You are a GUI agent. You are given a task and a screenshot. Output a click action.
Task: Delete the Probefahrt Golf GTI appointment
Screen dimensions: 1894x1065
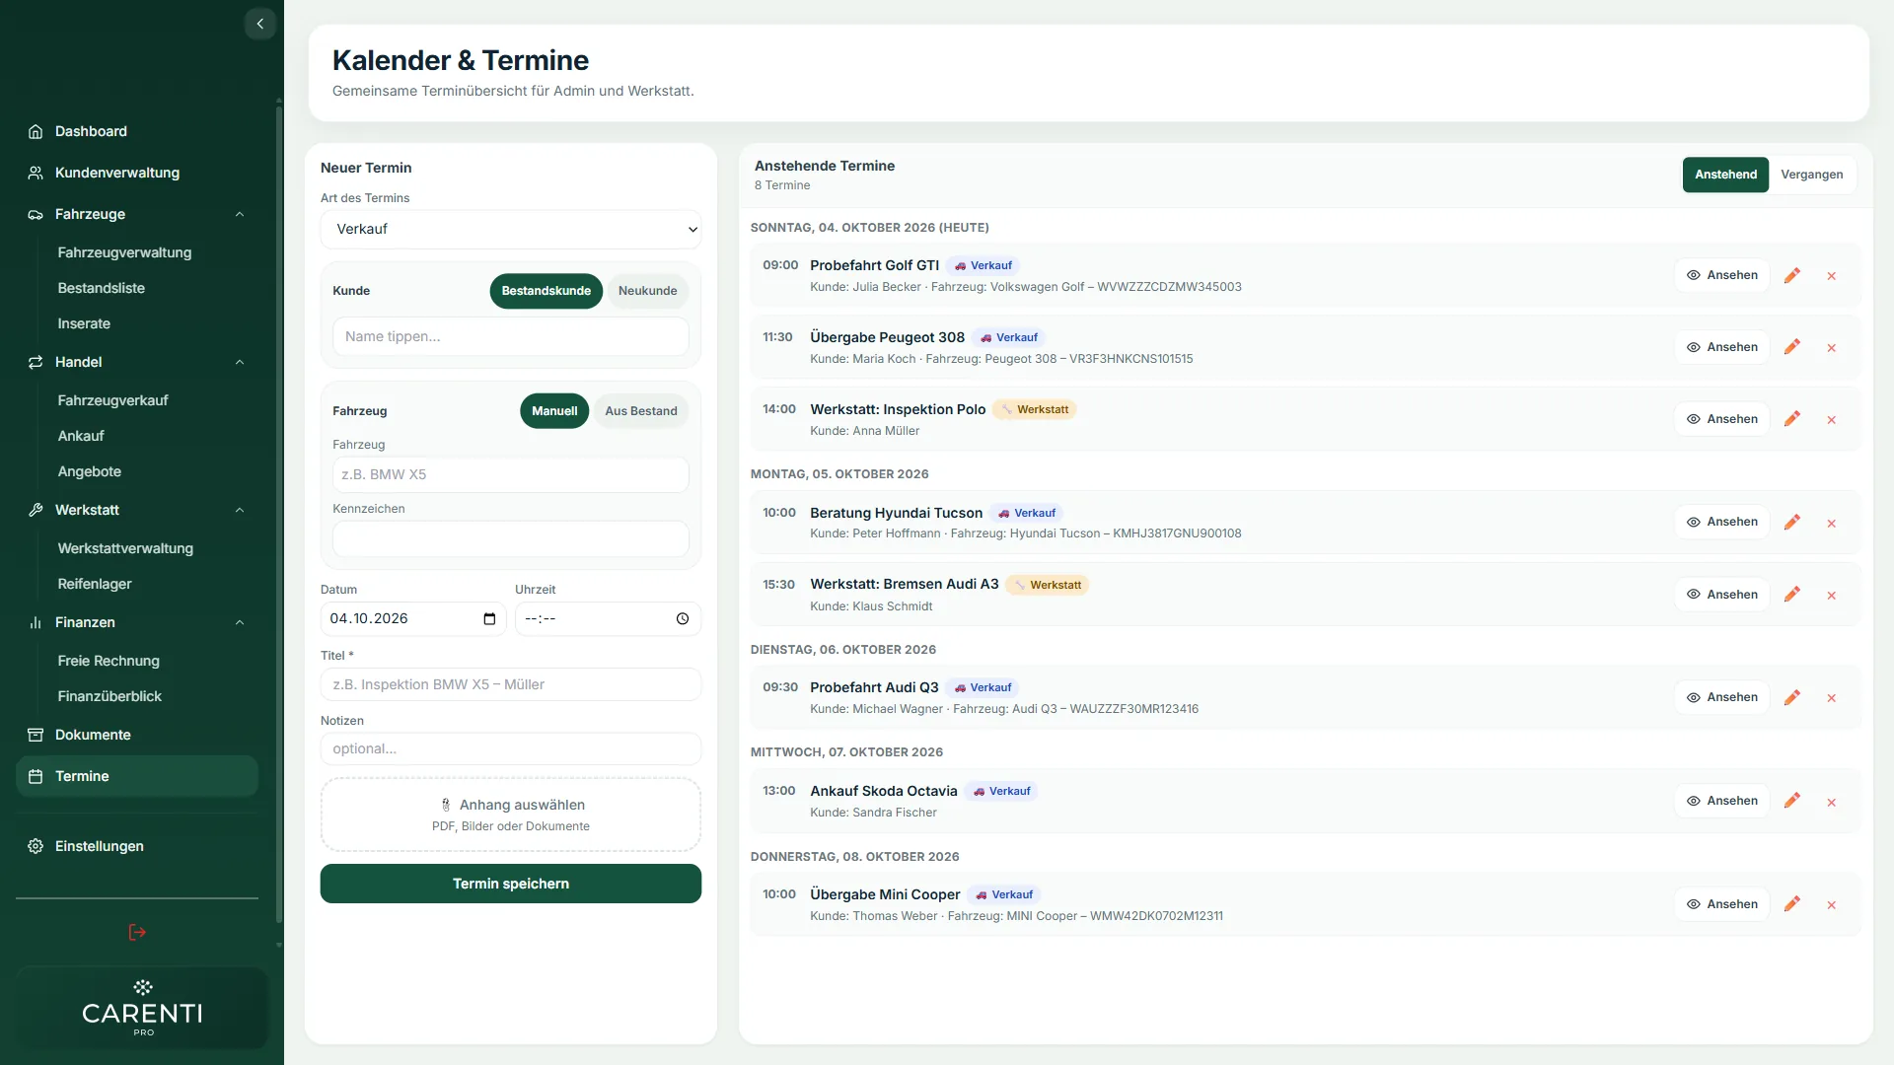1832,276
